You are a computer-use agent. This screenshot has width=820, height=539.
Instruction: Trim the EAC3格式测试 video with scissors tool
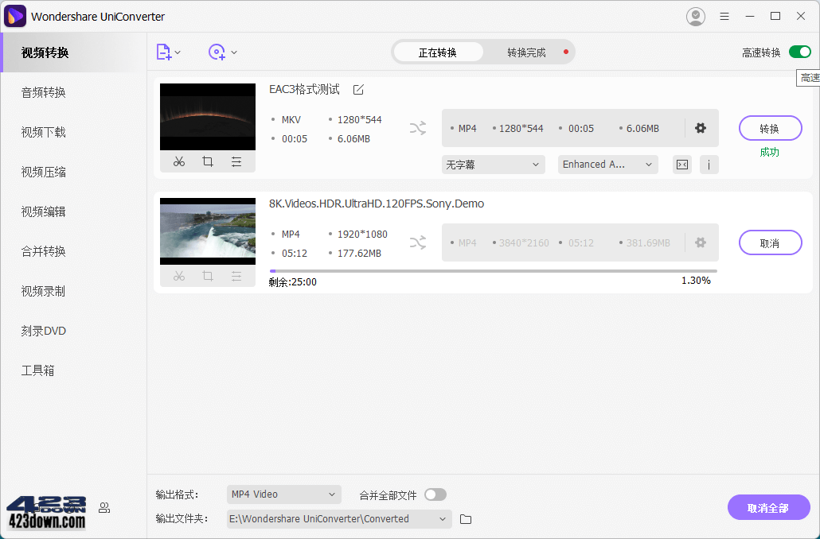point(178,161)
